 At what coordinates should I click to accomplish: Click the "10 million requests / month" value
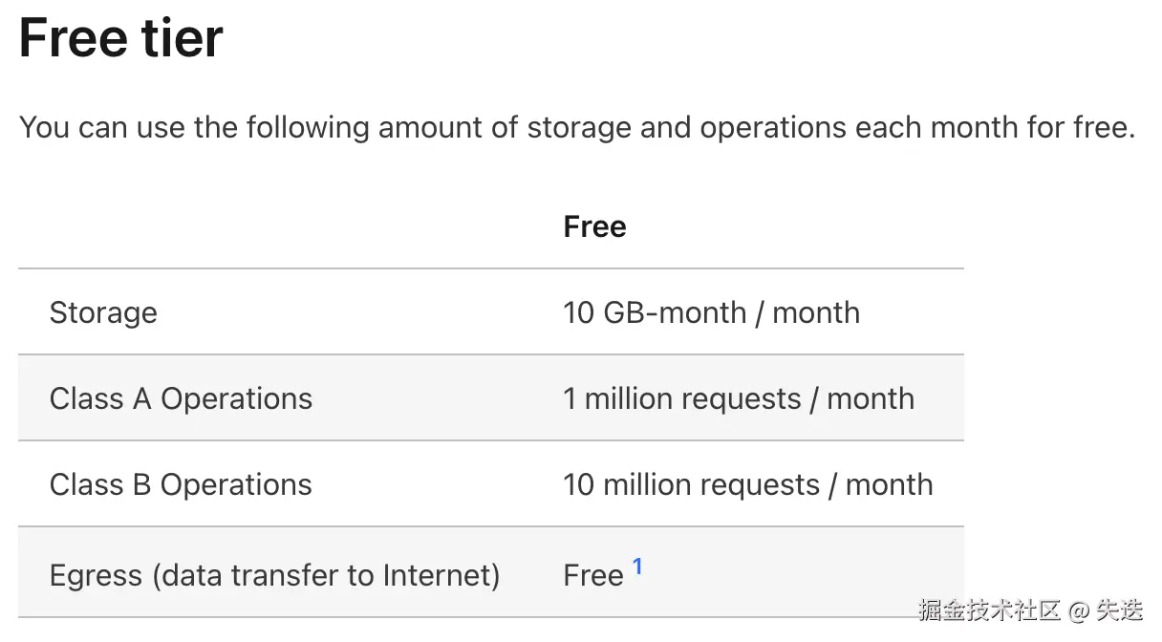click(x=747, y=484)
